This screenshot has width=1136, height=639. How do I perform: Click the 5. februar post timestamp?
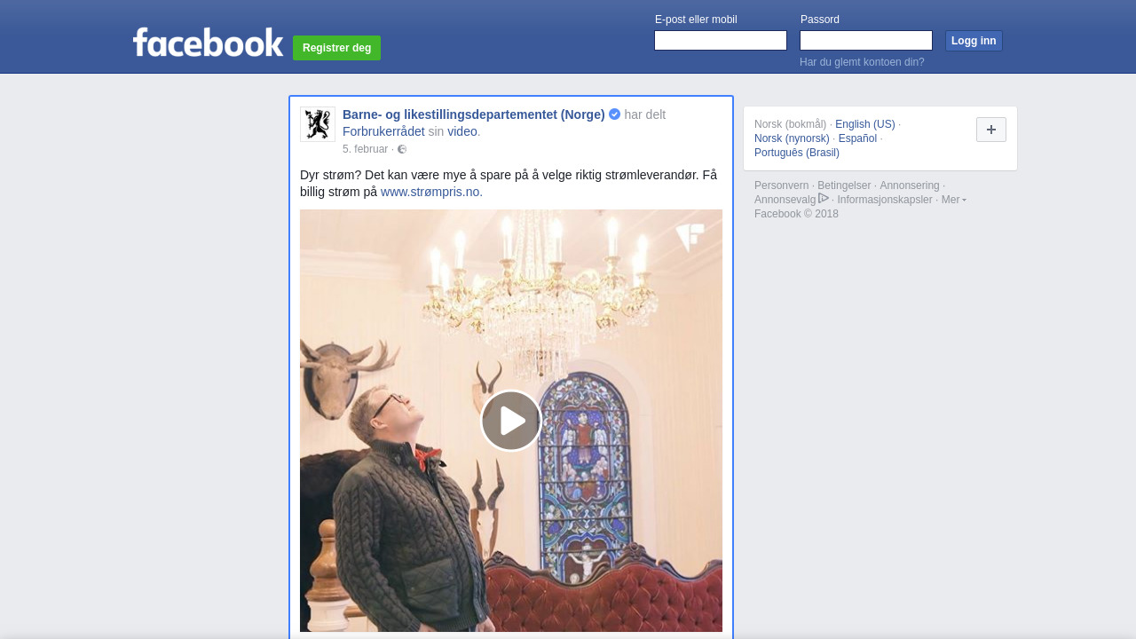point(365,149)
